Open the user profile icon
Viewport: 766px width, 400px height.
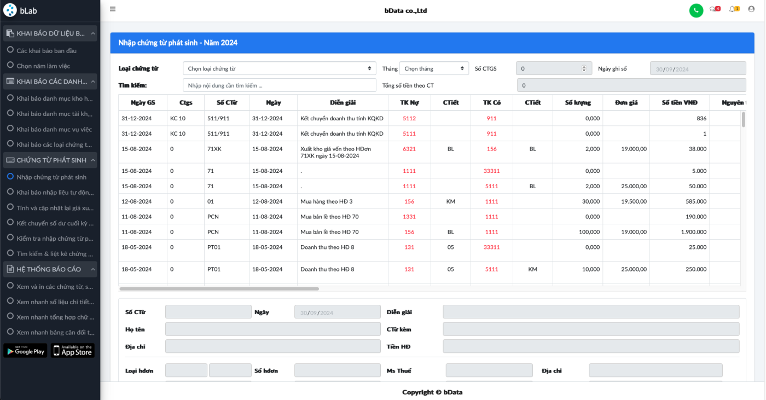[751, 9]
